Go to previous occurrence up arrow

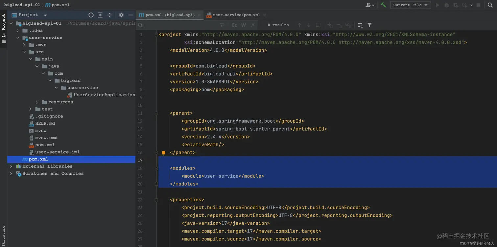[299, 25]
